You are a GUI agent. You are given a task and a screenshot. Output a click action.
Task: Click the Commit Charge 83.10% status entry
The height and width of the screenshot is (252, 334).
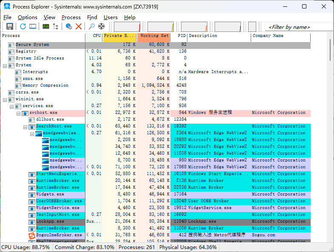[85, 247]
